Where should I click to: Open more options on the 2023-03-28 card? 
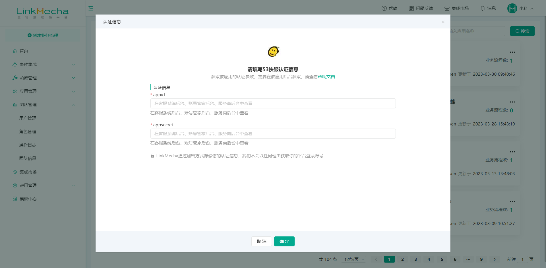512,102
